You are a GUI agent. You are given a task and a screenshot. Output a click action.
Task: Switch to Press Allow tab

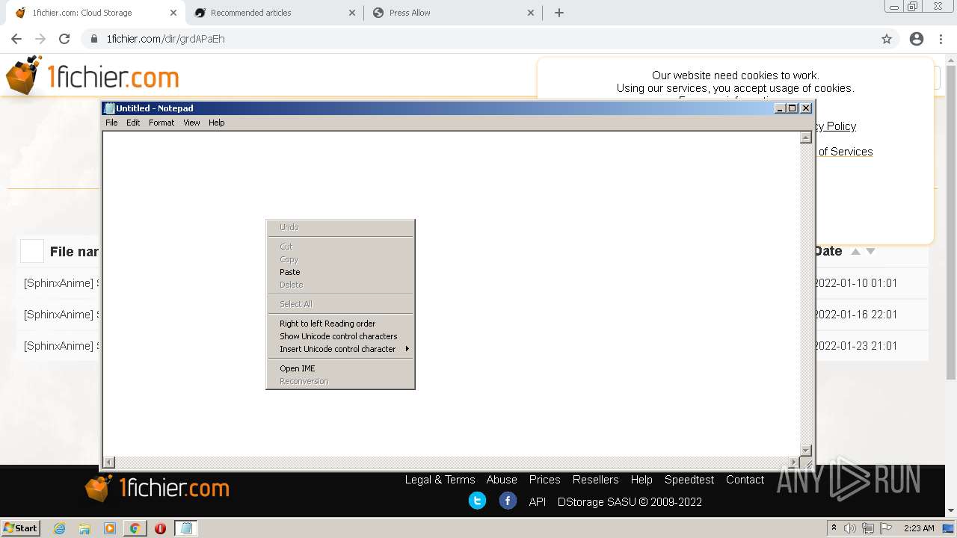(x=454, y=13)
